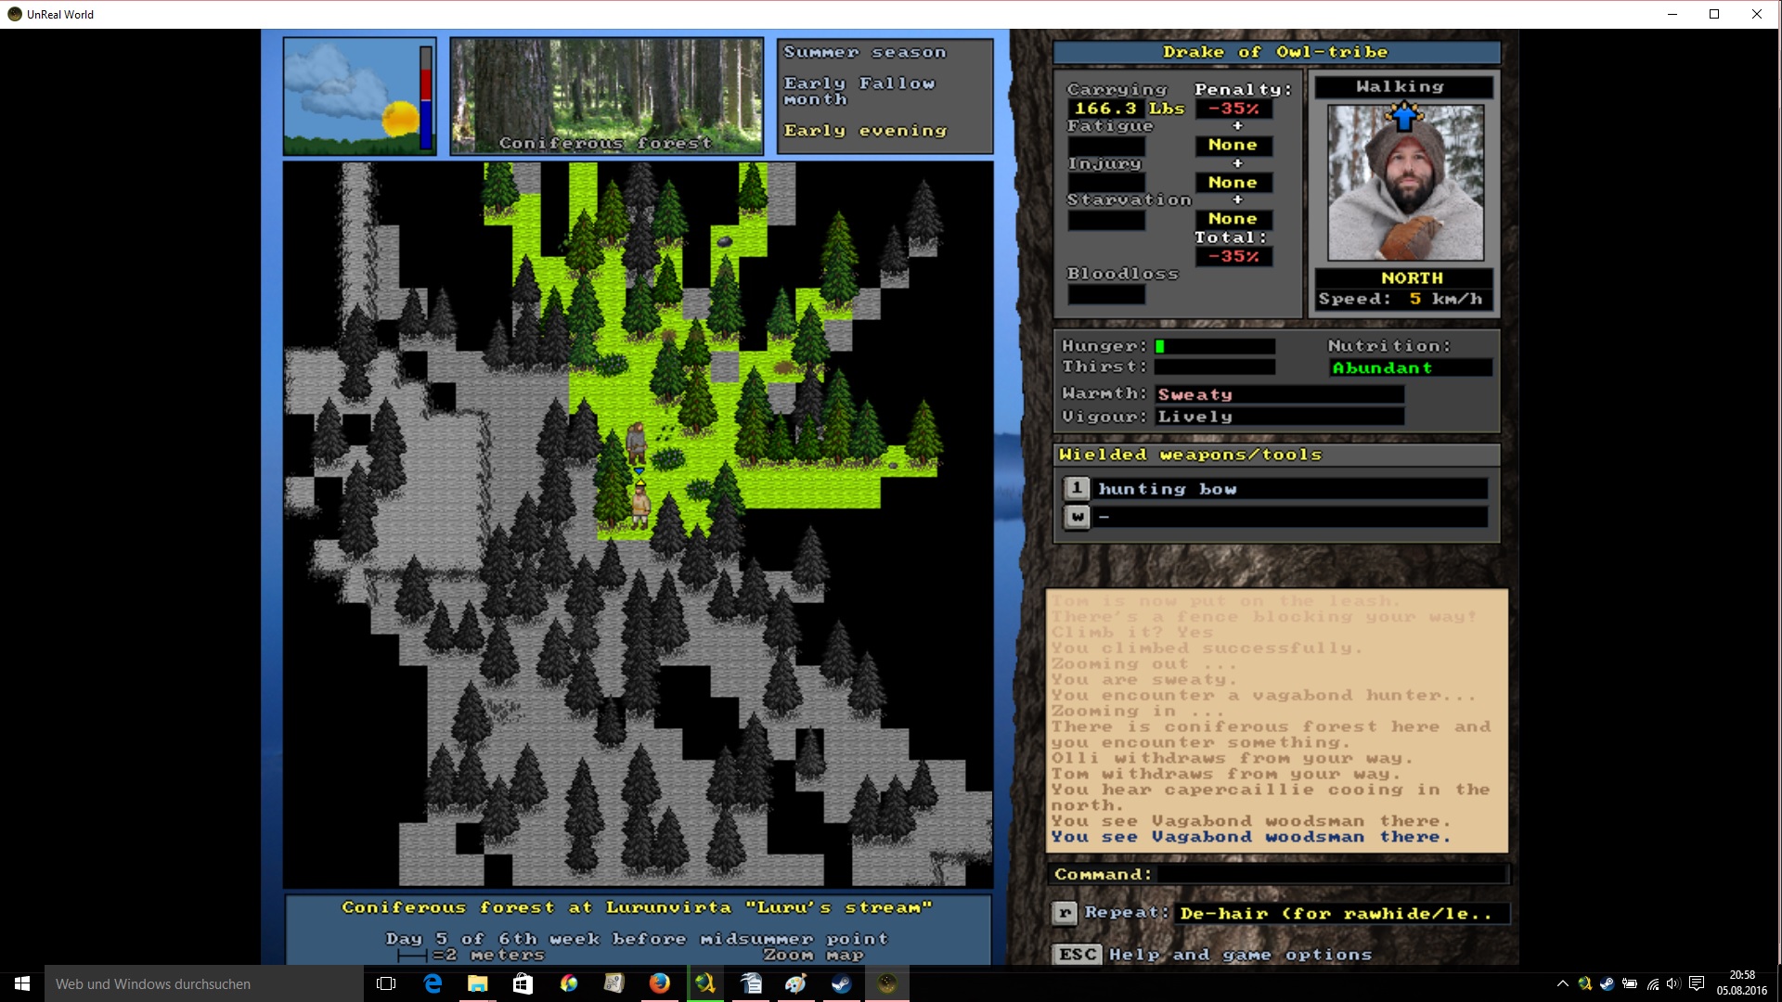Open Steam from the taskbar
Viewport: 1782px width, 1002px height.
(x=841, y=983)
